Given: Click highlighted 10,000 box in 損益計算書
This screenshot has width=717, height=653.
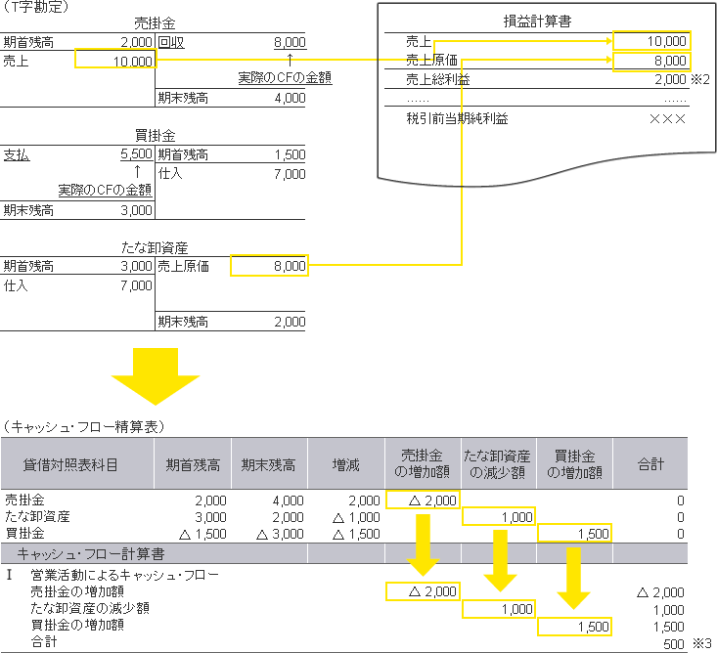Looking at the screenshot, I should (651, 41).
